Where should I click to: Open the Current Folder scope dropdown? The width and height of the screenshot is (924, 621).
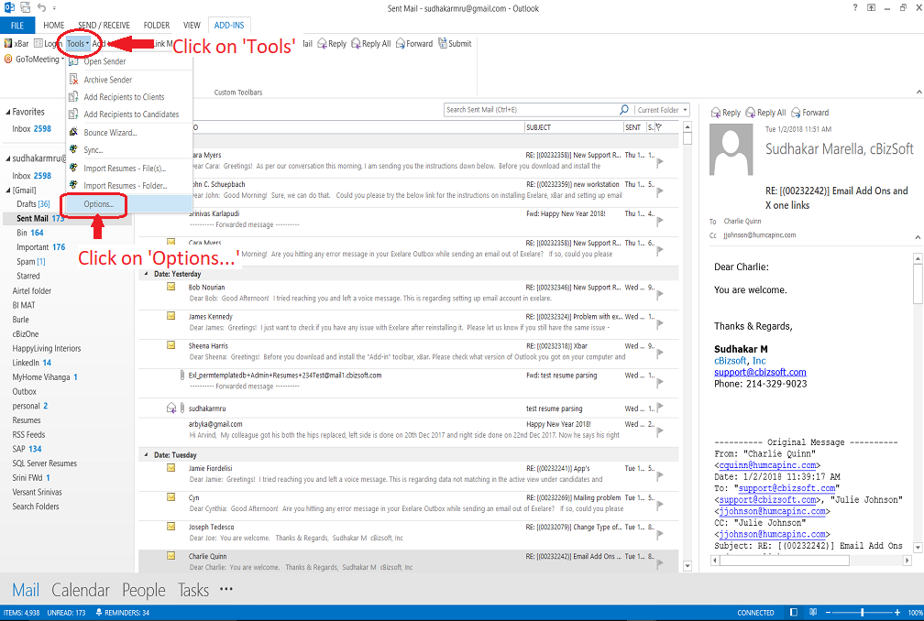663,110
